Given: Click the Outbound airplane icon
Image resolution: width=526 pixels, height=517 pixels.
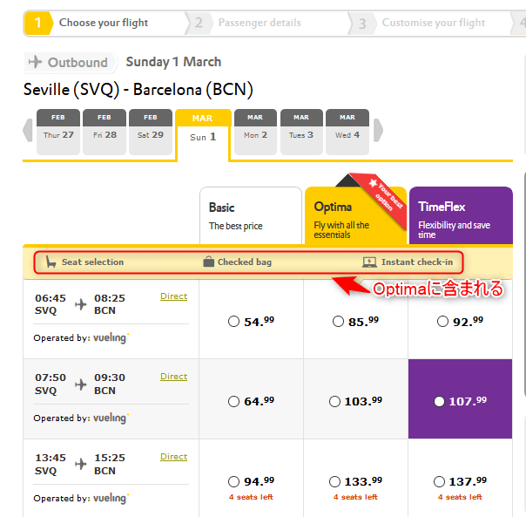Looking at the screenshot, I should coord(36,62).
